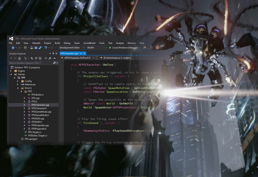Start Local Windows Debugger play icon

tap(110, 48)
